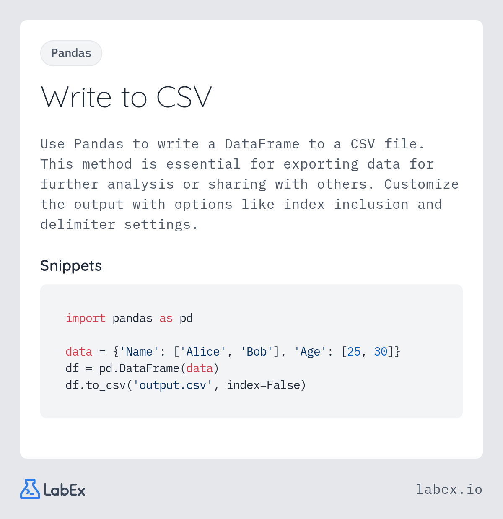503x519 pixels.
Task: Click df.to_csv method call
Action: tap(96, 385)
